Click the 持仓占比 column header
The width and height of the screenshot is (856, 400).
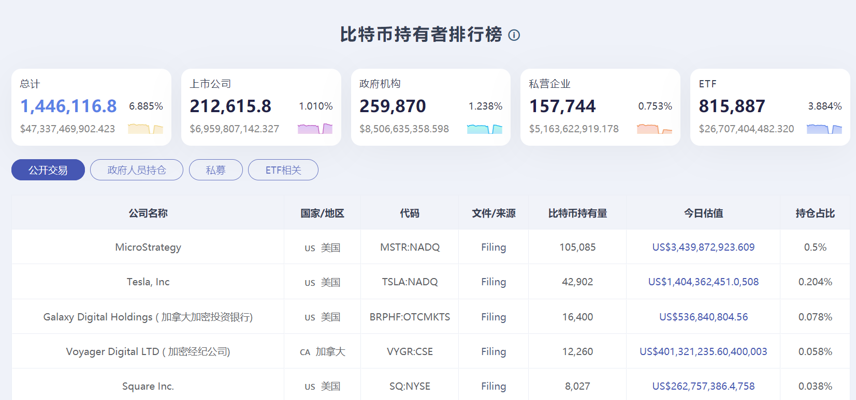tap(815, 213)
